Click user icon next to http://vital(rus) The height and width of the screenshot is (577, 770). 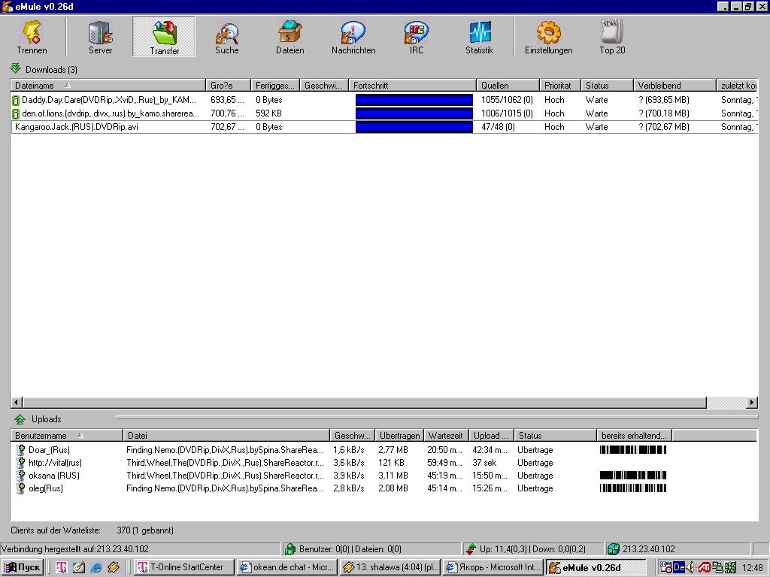(20, 462)
